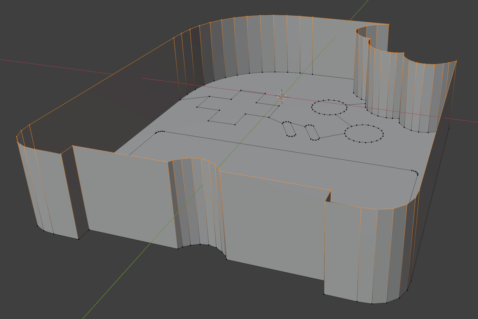
Task: Select the larger vertex circle on the floor
Action: tap(364, 133)
